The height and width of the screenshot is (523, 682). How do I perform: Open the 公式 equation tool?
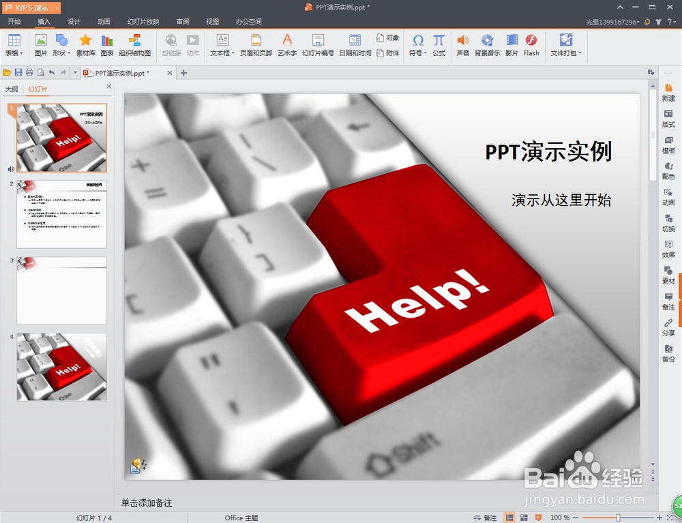pos(438,45)
